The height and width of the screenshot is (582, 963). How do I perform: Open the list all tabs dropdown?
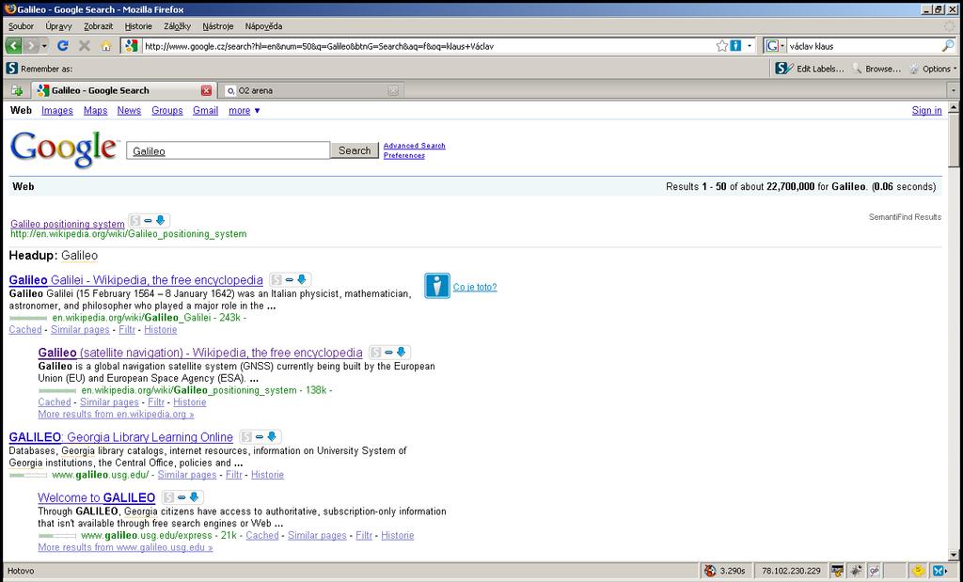[x=954, y=90]
